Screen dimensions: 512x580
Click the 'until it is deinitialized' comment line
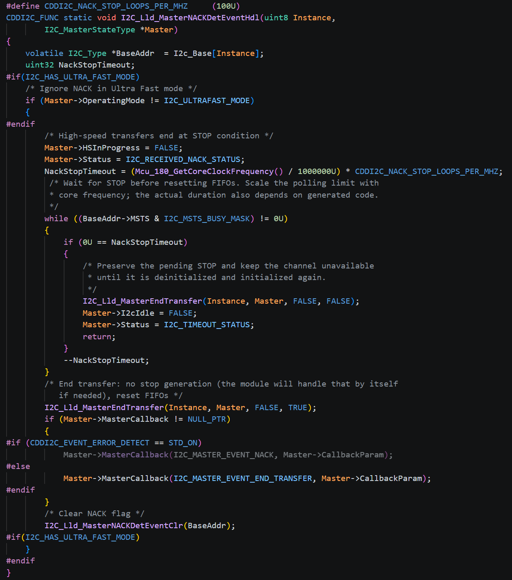(x=207, y=278)
